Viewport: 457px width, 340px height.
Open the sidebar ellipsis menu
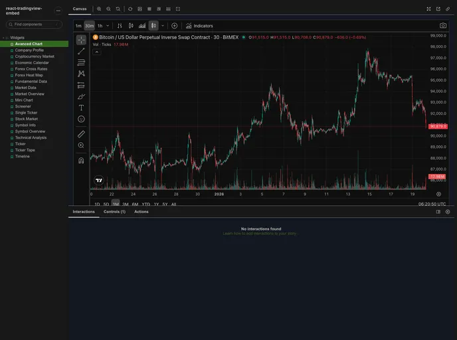point(58,11)
